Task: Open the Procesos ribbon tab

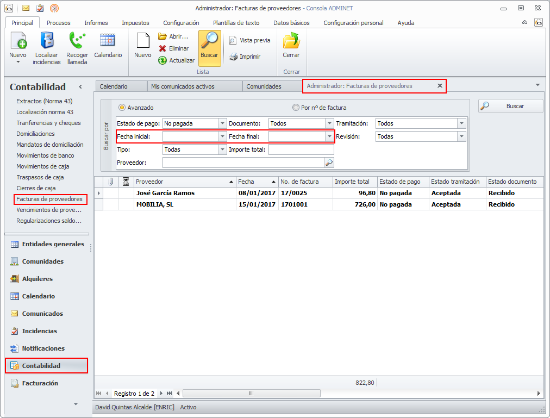Action: 59,23
